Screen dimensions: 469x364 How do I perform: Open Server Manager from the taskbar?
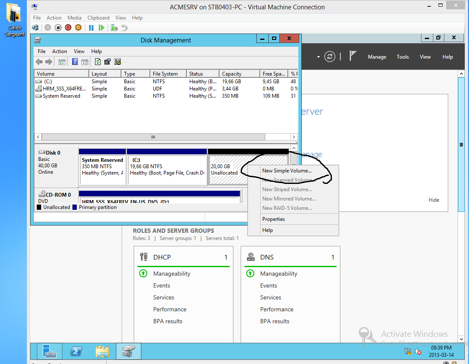tap(49, 351)
